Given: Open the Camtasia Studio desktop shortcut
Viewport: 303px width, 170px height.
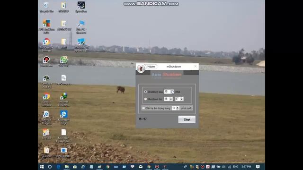Looking at the screenshot, I should tap(46, 81).
